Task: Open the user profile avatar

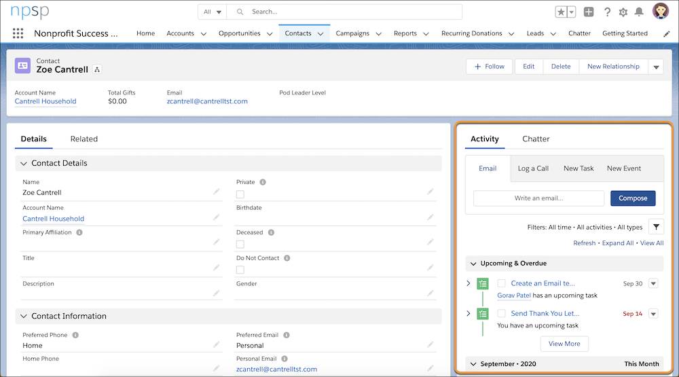Action: 661,12
